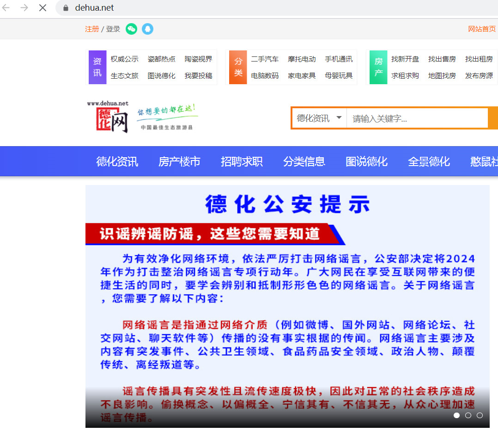Click the browser back arrow
Viewport: 498px width, 432px height.
[6, 7]
